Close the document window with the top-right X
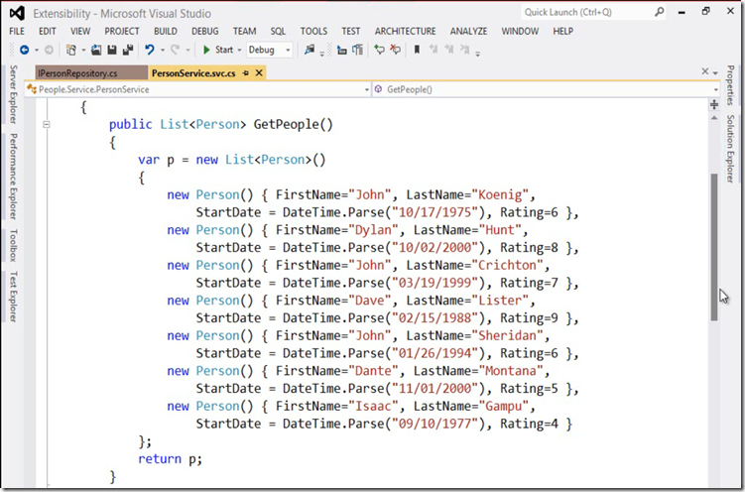The width and height of the screenshot is (745, 492). [x=705, y=71]
